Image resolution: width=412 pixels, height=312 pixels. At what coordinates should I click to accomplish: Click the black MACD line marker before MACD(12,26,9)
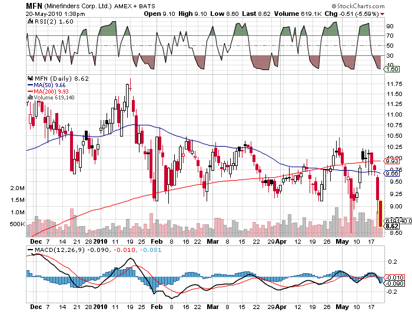tap(31, 250)
